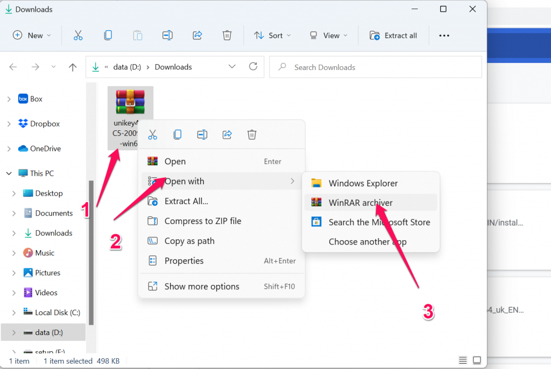Click the Delete trash icon in the toolbar
Image resolution: width=551 pixels, height=369 pixels.
(227, 36)
